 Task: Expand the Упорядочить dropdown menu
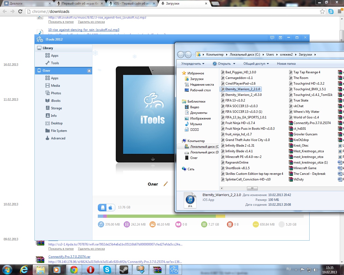[193, 64]
